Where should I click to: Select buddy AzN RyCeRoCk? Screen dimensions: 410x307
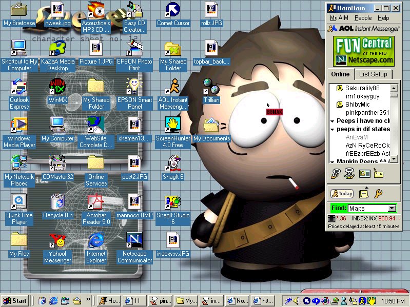pyautogui.click(x=367, y=146)
